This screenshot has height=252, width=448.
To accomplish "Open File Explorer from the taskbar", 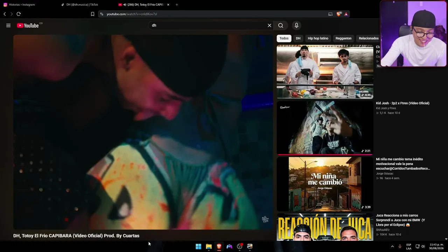I will click(209, 246).
